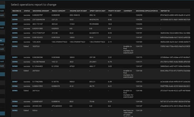Click exchange amount 20750.0
194x117 pixels.
coord(36,71)
